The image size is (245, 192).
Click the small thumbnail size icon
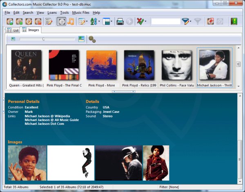coord(13,39)
